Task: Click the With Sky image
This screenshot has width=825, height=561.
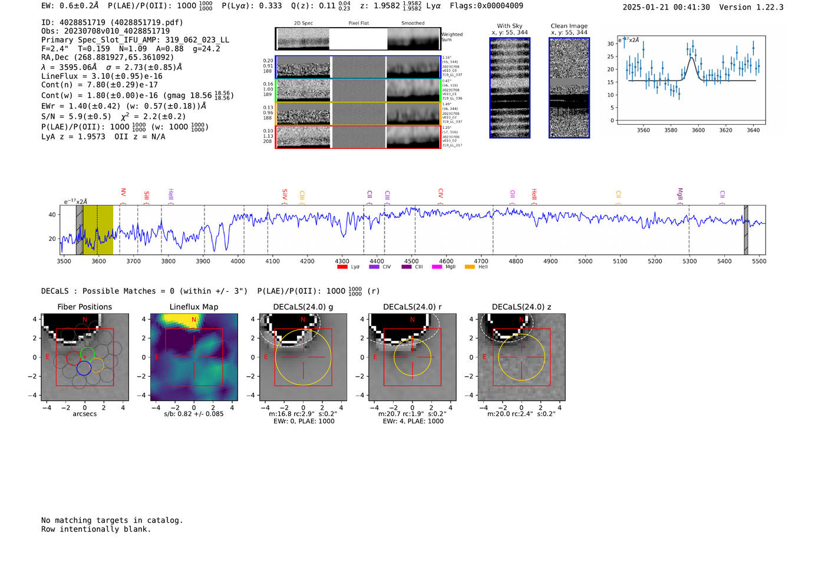Action: (510, 88)
